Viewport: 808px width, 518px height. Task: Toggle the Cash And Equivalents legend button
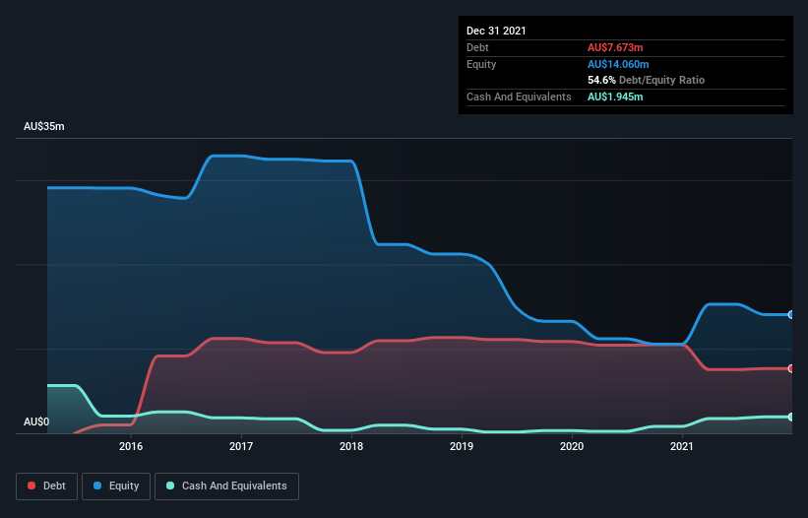(x=226, y=486)
